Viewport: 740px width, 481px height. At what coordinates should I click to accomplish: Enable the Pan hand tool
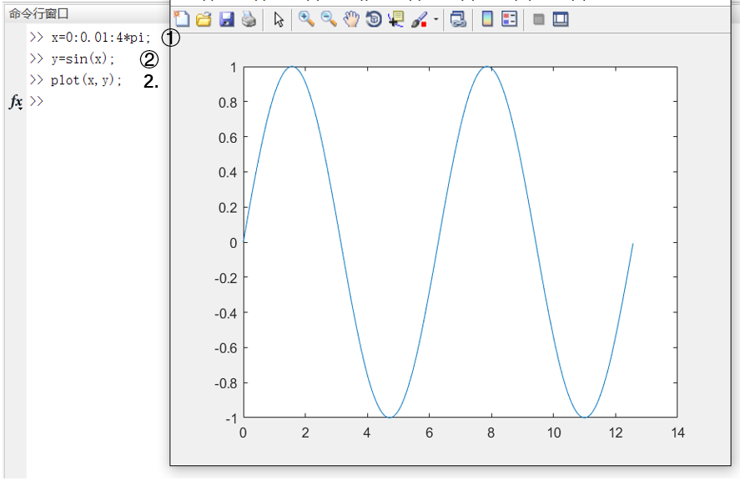351,19
